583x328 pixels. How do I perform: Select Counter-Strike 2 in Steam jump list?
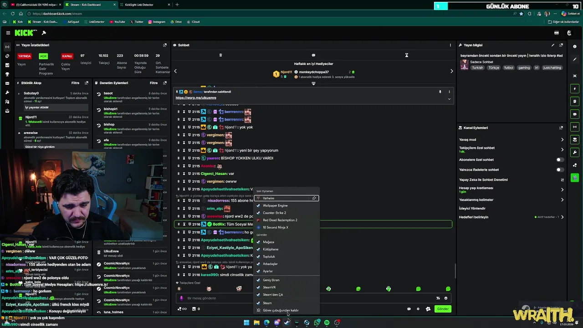[x=287, y=213]
